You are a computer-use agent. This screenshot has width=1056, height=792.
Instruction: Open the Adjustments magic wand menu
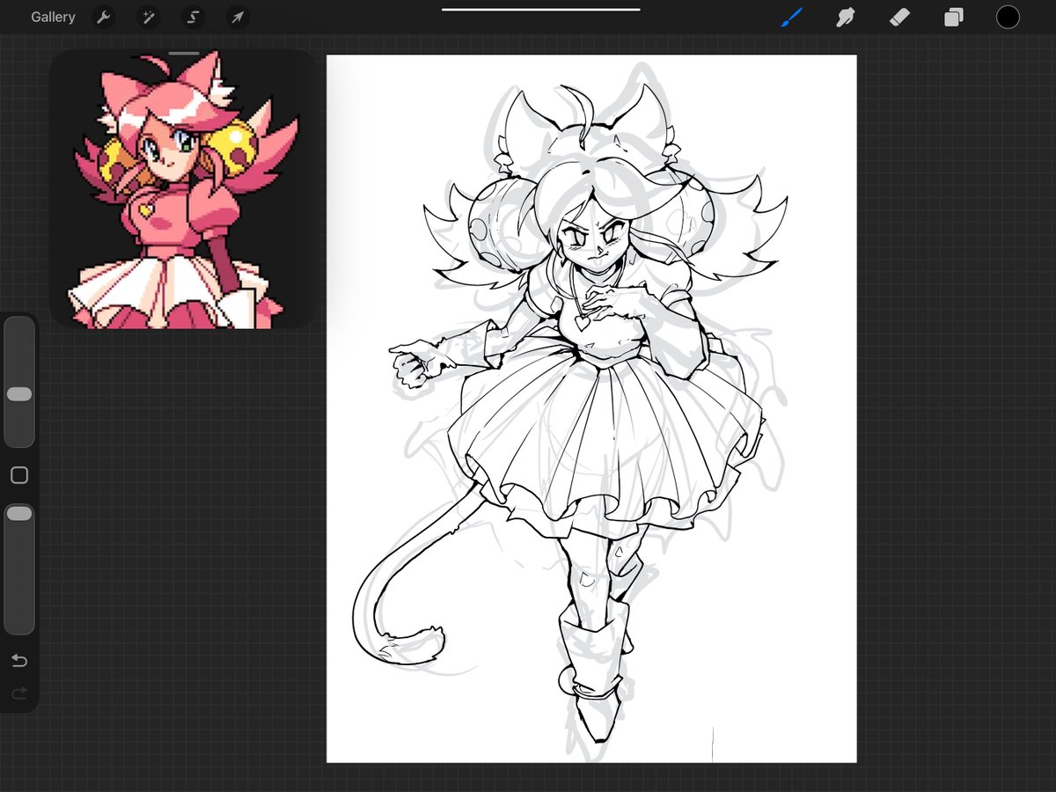[x=148, y=17]
